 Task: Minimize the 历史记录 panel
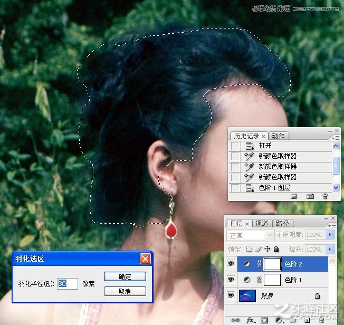click(330, 131)
